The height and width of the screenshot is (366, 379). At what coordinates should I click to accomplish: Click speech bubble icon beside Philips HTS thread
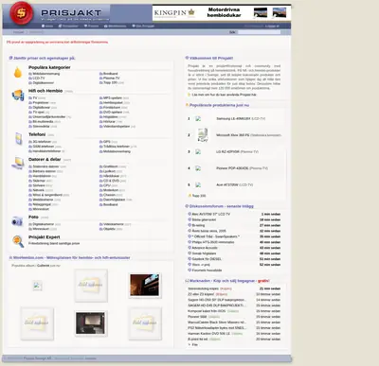189,242
